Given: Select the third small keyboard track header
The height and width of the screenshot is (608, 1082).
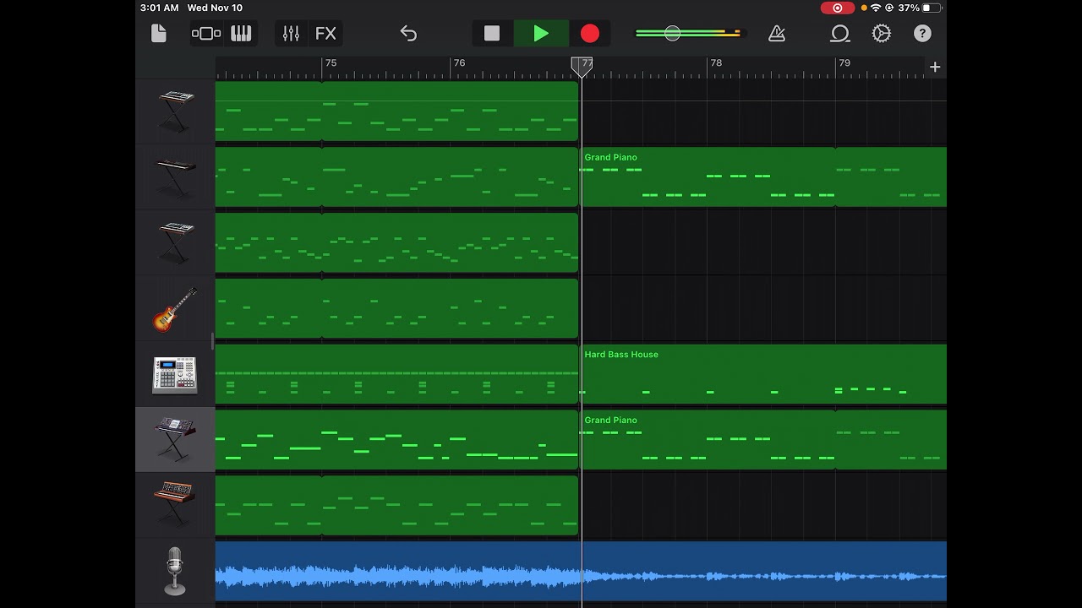Looking at the screenshot, I should [x=175, y=243].
